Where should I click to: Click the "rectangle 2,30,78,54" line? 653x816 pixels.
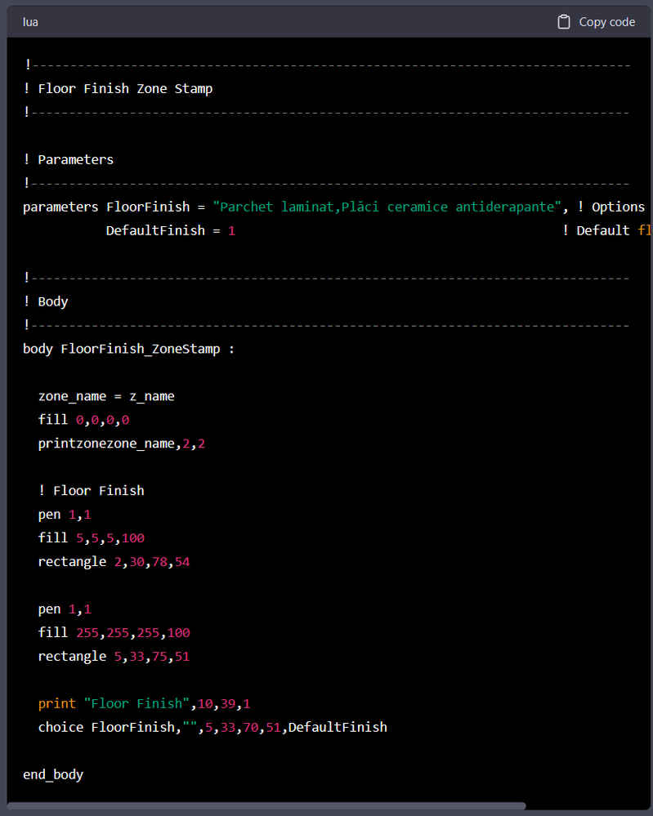click(x=114, y=561)
